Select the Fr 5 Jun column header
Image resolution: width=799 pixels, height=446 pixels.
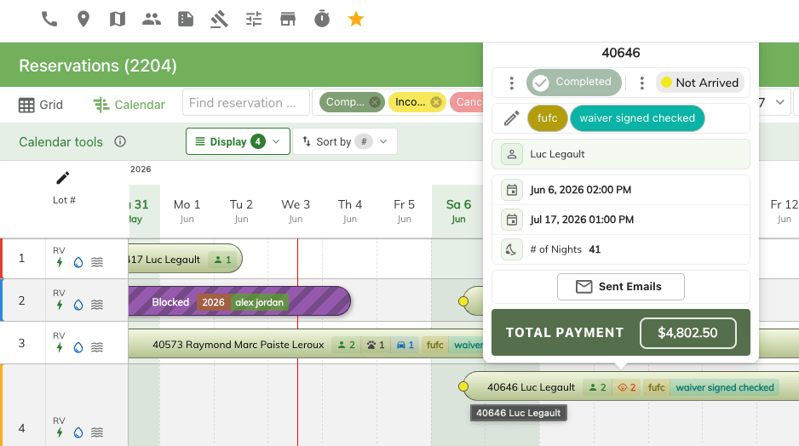[x=404, y=211]
